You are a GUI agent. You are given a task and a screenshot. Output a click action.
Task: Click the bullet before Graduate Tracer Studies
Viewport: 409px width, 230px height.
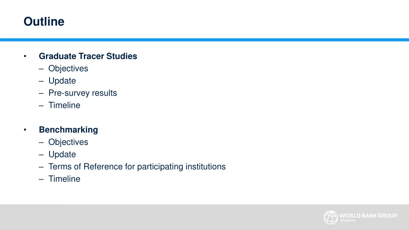coord(25,56)
